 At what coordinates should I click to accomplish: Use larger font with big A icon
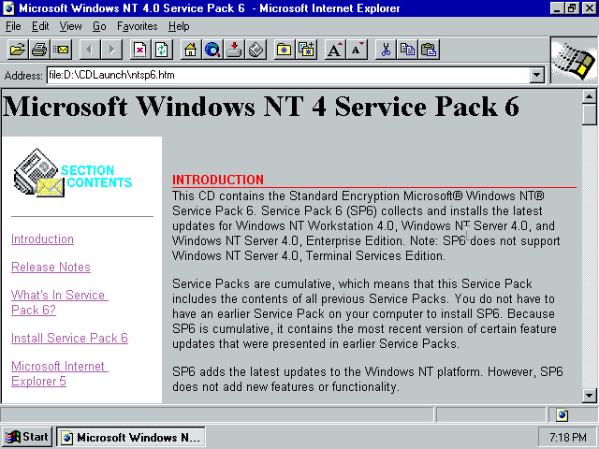[x=335, y=50]
